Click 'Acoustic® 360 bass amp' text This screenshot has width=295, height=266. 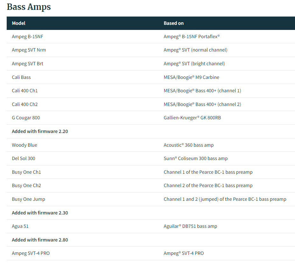click(x=188, y=145)
